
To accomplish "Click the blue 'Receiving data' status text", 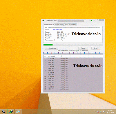I will (x=58, y=29).
